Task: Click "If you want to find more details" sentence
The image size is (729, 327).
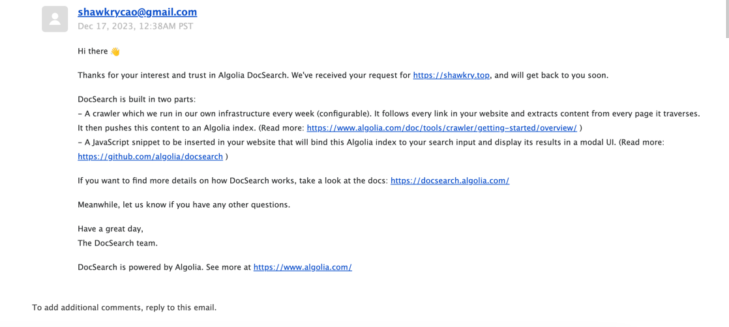Action: (233, 180)
